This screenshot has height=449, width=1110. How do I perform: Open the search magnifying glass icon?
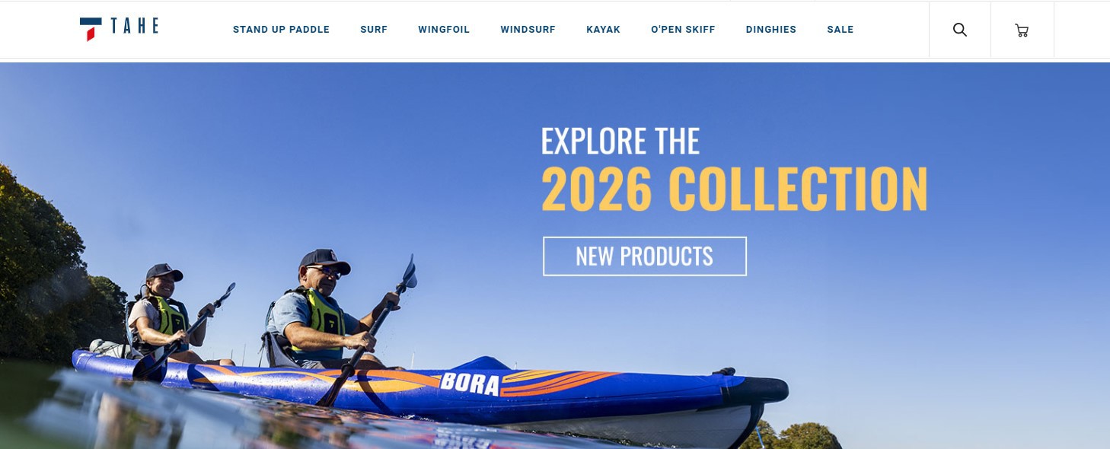pyautogui.click(x=960, y=30)
